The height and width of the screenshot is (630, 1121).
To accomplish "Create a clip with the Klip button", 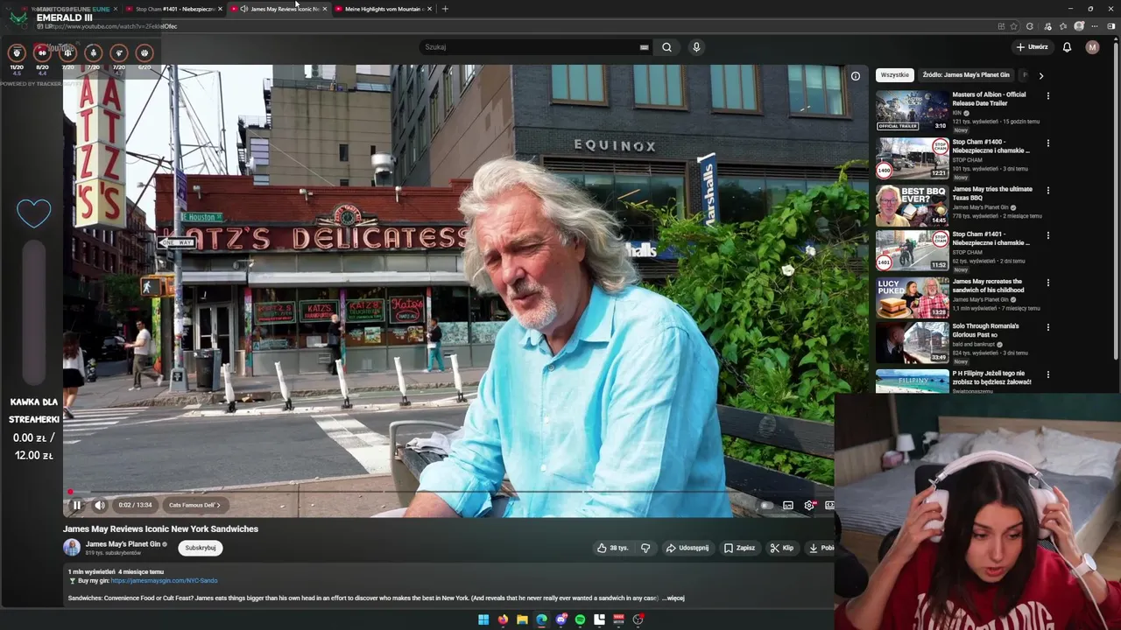I will point(782,548).
